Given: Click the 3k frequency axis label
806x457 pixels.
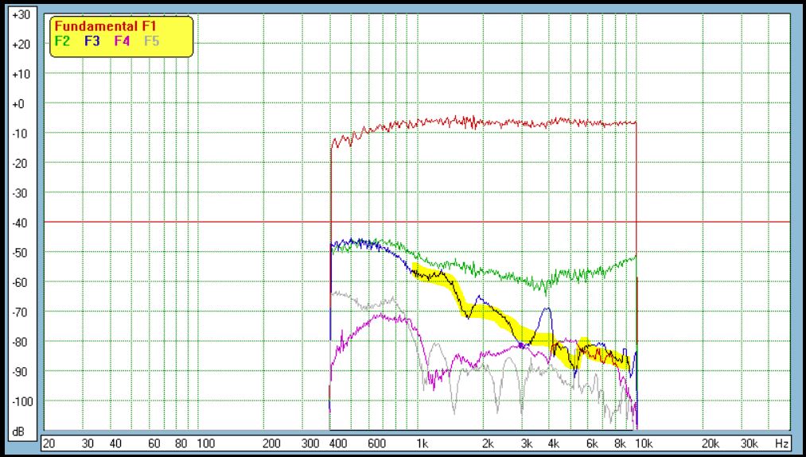Looking at the screenshot, I should 527,443.
